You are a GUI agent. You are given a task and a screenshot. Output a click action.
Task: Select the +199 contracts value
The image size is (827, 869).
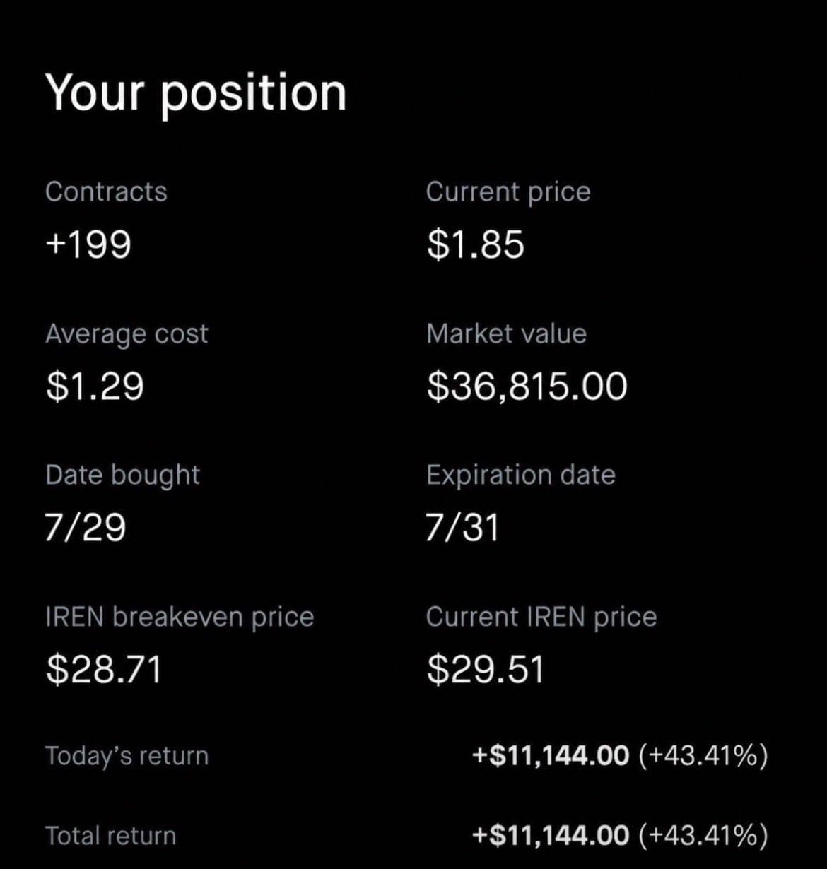(88, 245)
